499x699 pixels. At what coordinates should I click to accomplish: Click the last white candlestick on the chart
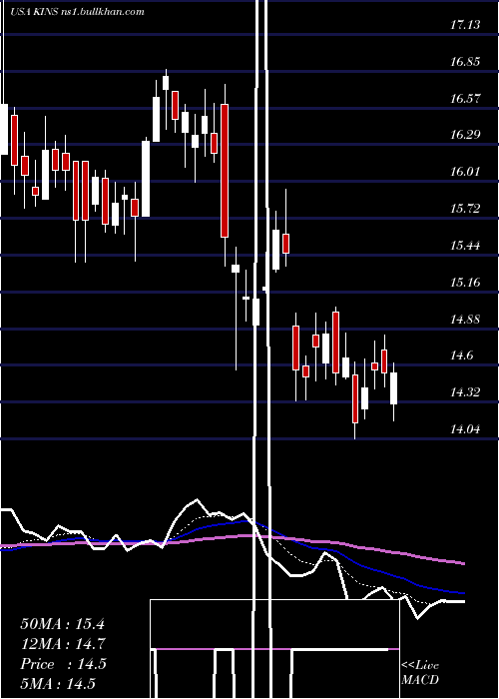[x=393, y=388]
